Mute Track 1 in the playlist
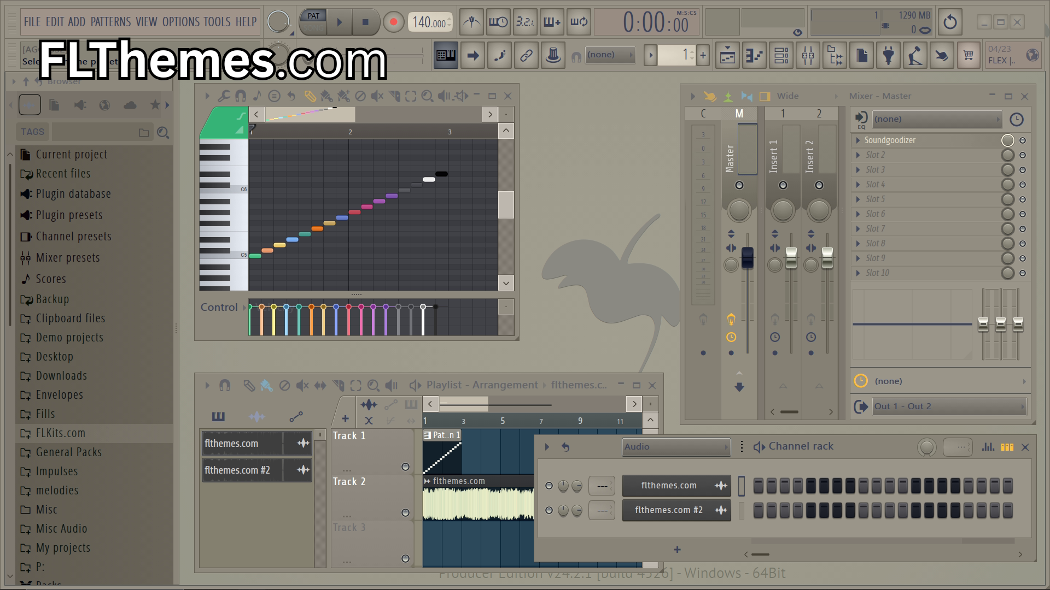Image resolution: width=1050 pixels, height=590 pixels. tap(405, 467)
